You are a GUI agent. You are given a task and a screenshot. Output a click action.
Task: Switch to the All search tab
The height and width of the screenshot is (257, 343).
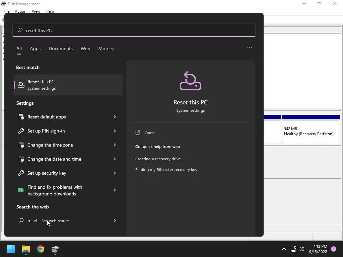coord(19,49)
